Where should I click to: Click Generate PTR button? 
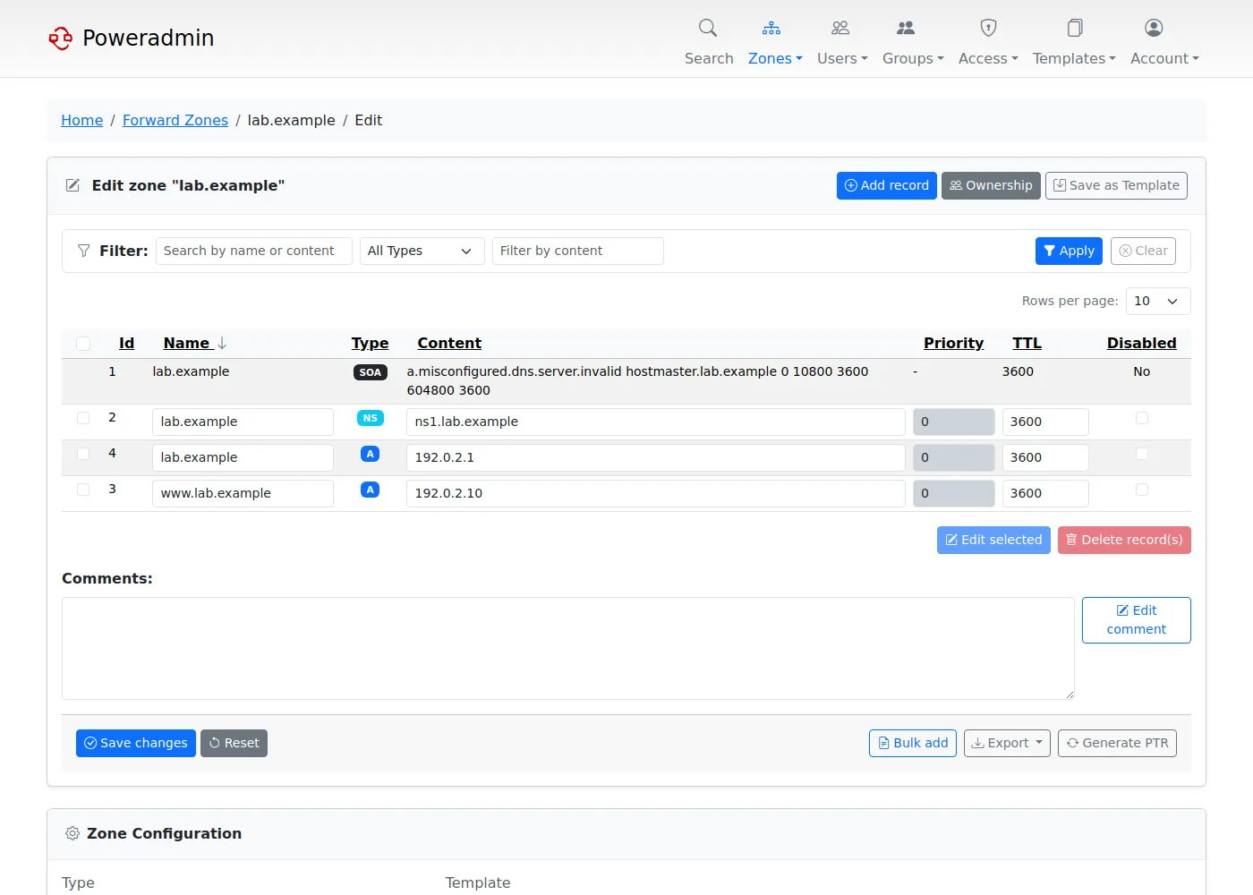pos(1117,743)
